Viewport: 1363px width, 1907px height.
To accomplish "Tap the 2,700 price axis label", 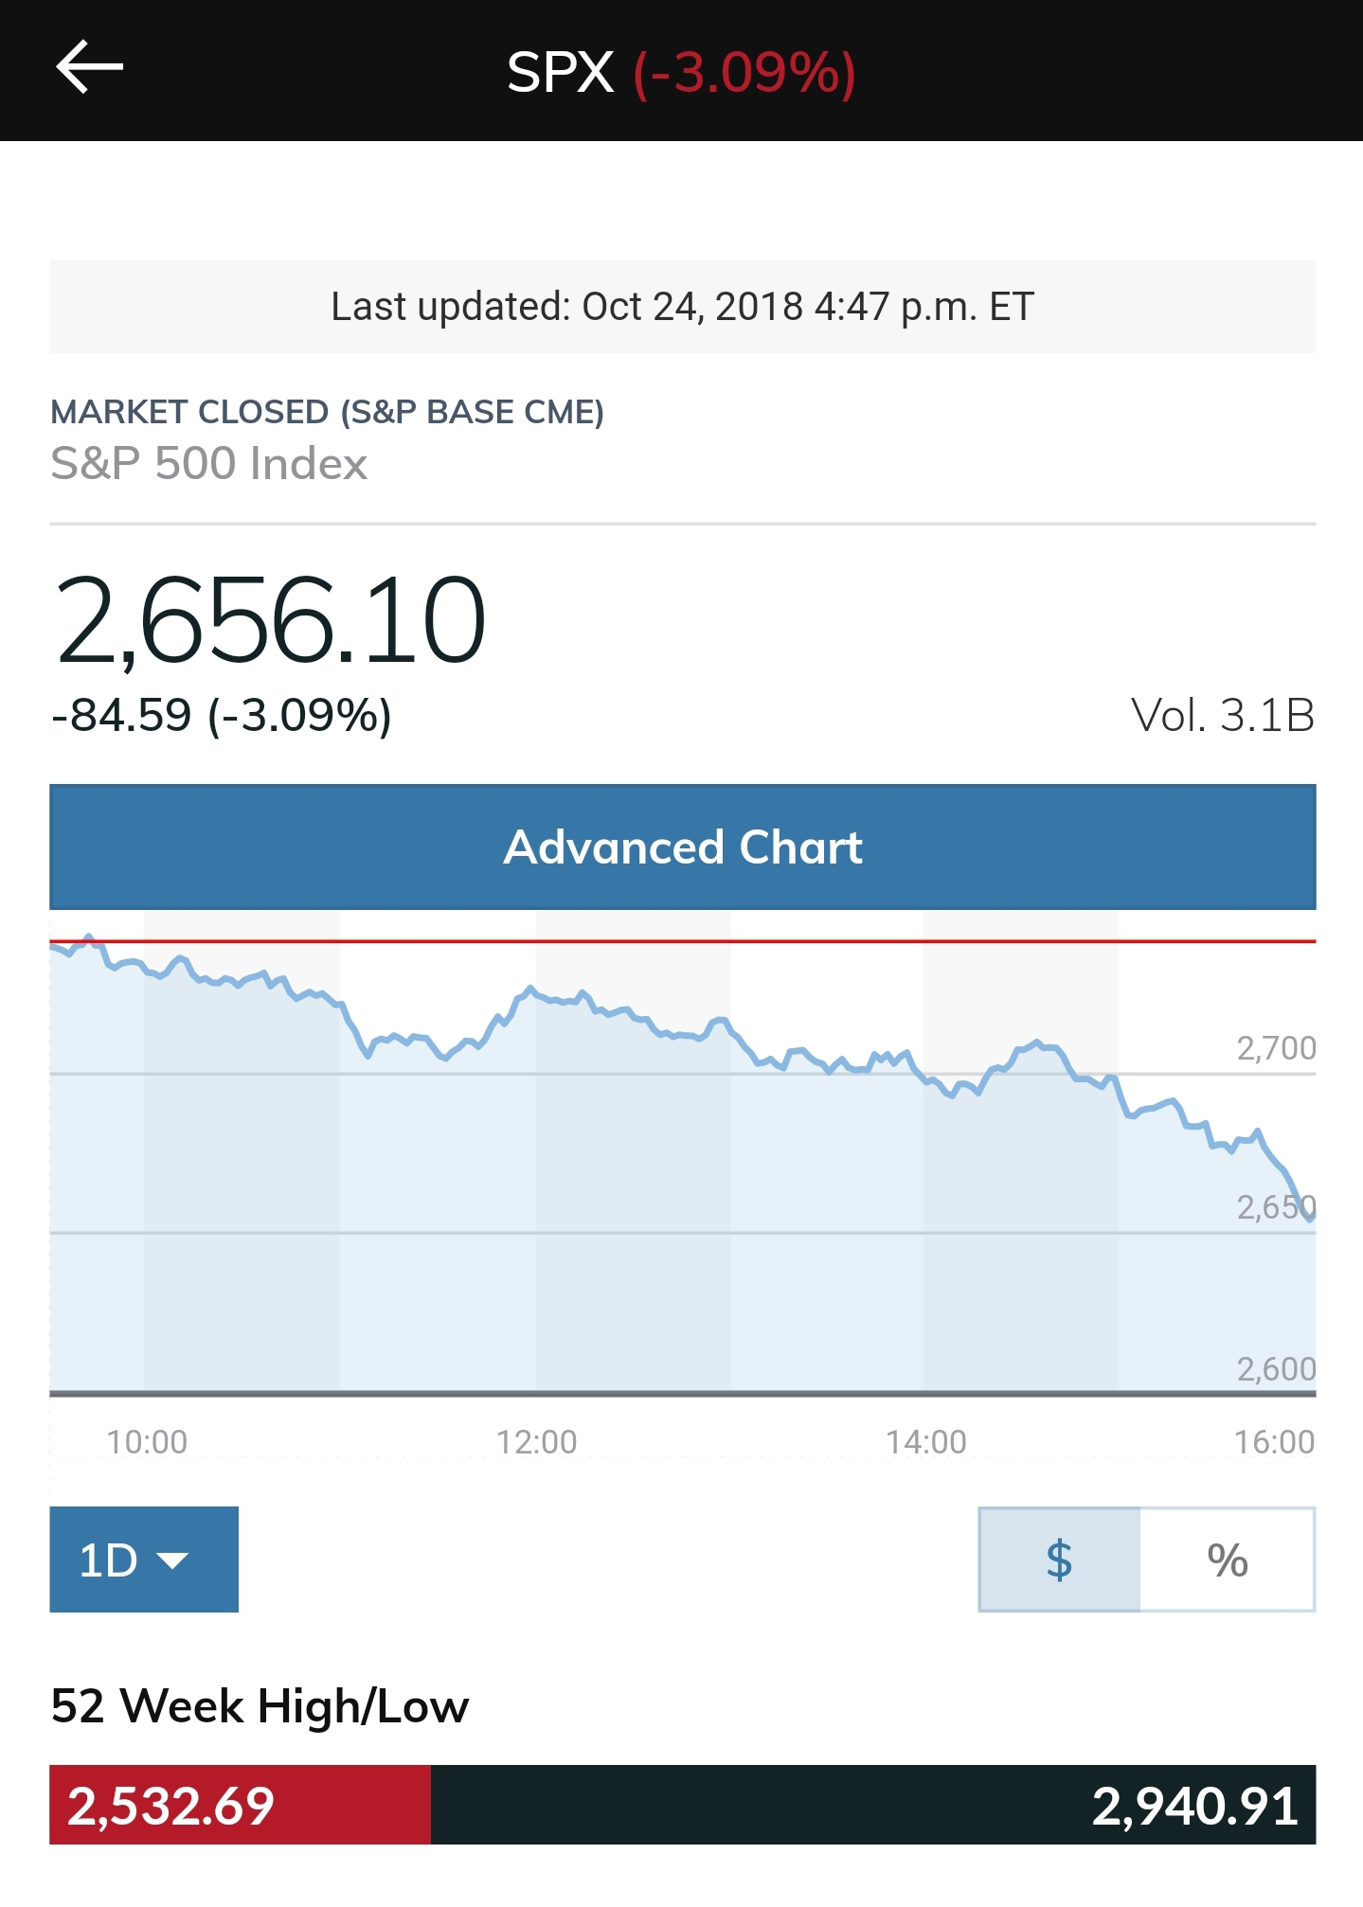I will click(x=1276, y=1048).
